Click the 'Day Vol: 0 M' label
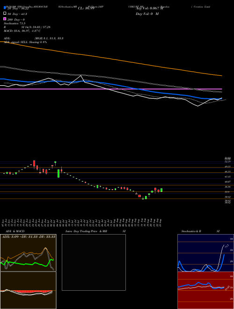The image size is (234, 309). coord(147,14)
